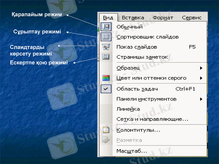
Task: Open Сетка и направляющие dialog
Action: [152, 119]
